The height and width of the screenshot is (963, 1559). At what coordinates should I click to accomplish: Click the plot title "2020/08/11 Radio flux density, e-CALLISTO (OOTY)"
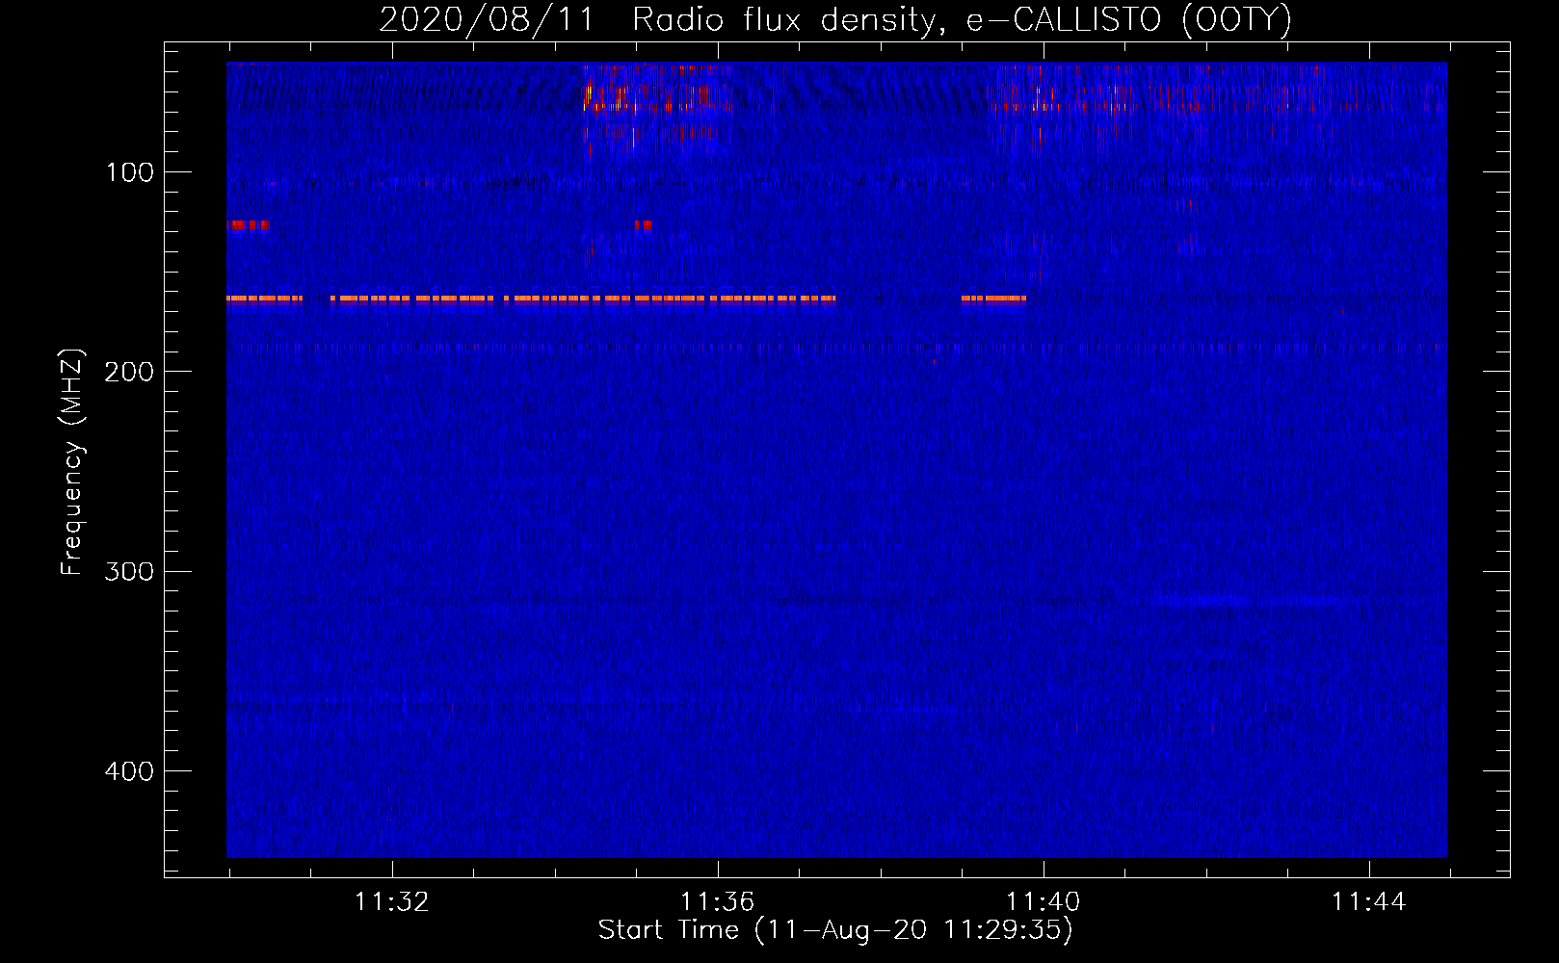835,19
